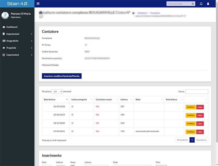Open the Dashboard menu item

(17, 27)
